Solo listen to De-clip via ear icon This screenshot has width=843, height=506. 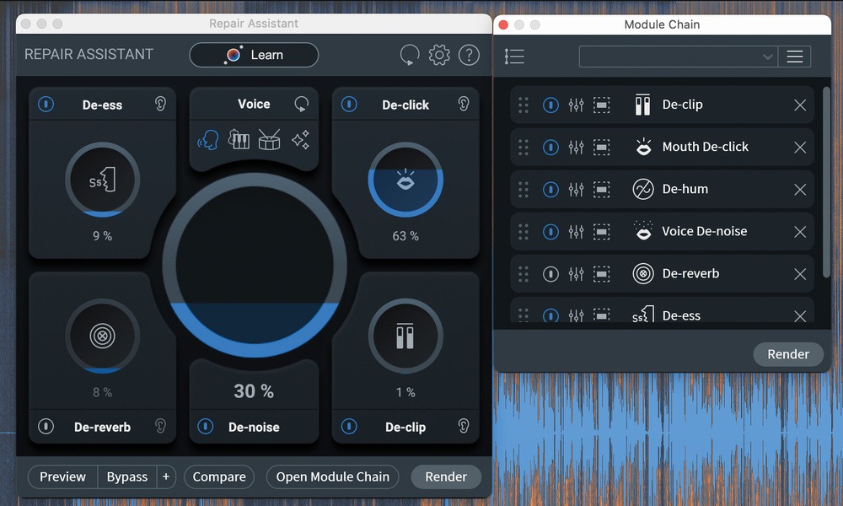click(x=464, y=427)
